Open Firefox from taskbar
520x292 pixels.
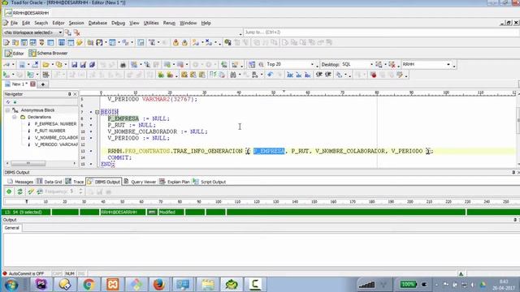point(159,285)
